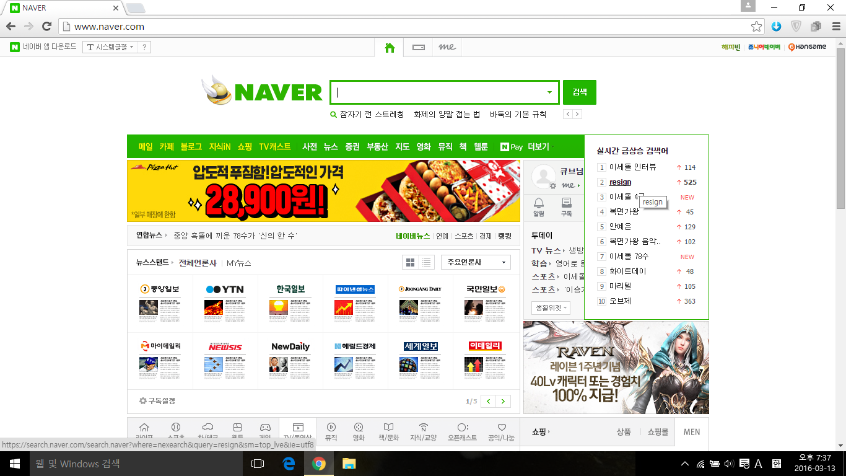The height and width of the screenshot is (476, 846).
Task: Open 구독설정 gear settings
Action: point(157,401)
